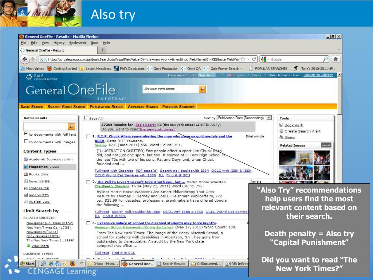Click the Share link in Tools

tap(290, 137)
